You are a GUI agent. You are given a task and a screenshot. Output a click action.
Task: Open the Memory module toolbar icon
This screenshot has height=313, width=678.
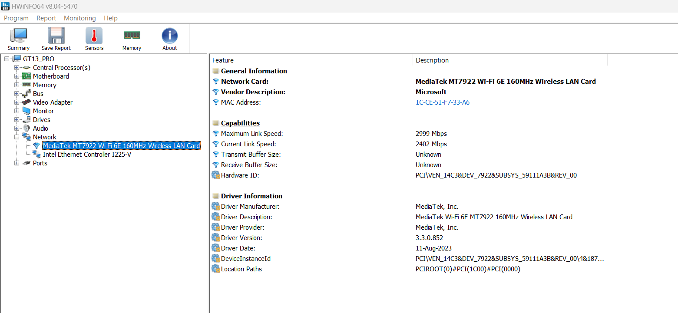tap(132, 36)
